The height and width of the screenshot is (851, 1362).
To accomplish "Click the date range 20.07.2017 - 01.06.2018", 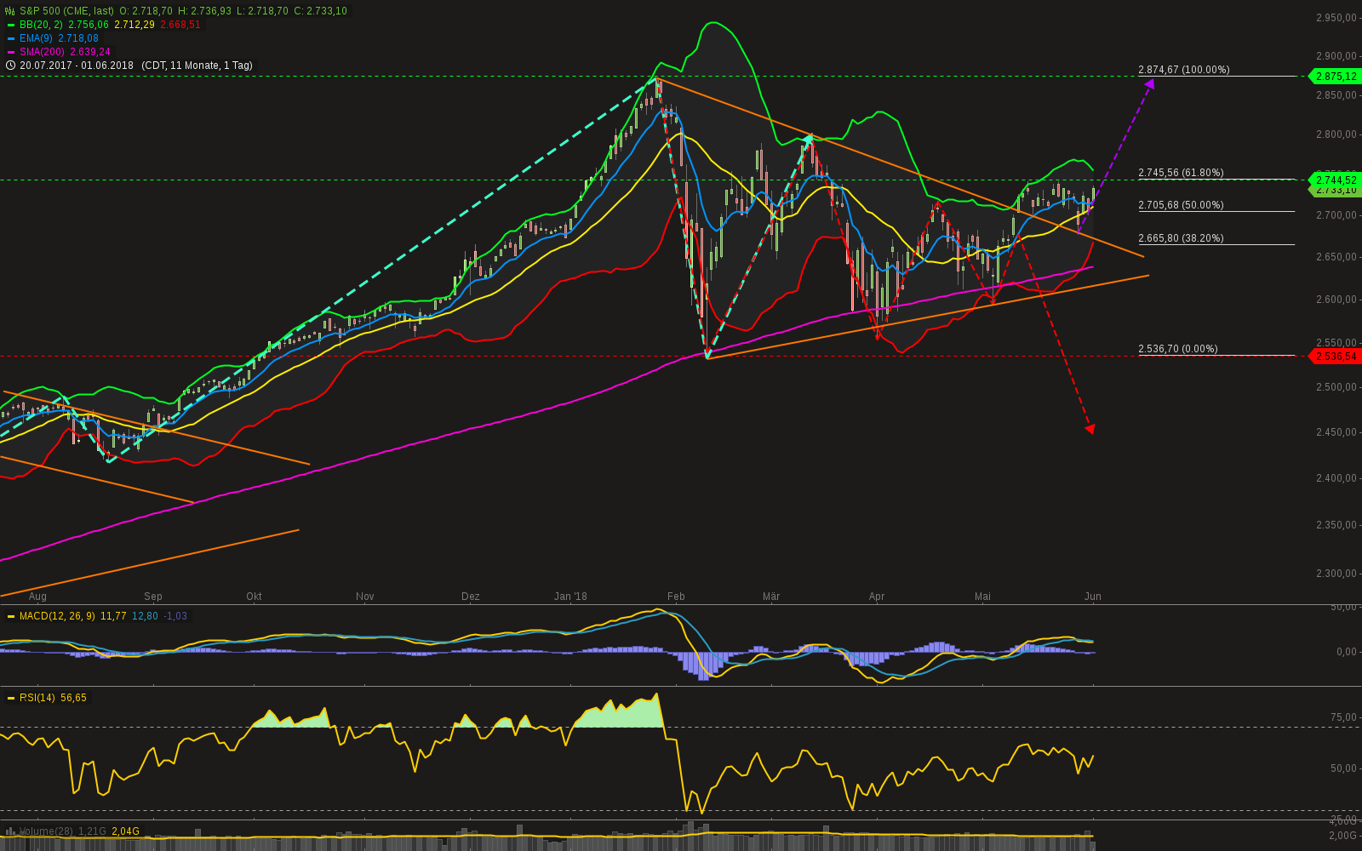I will (77, 65).
